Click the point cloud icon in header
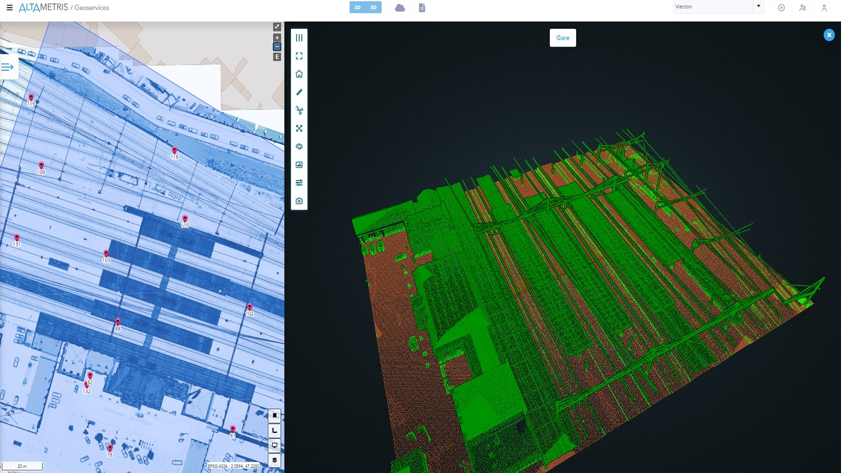Screen dimensions: 841x473 400,7
